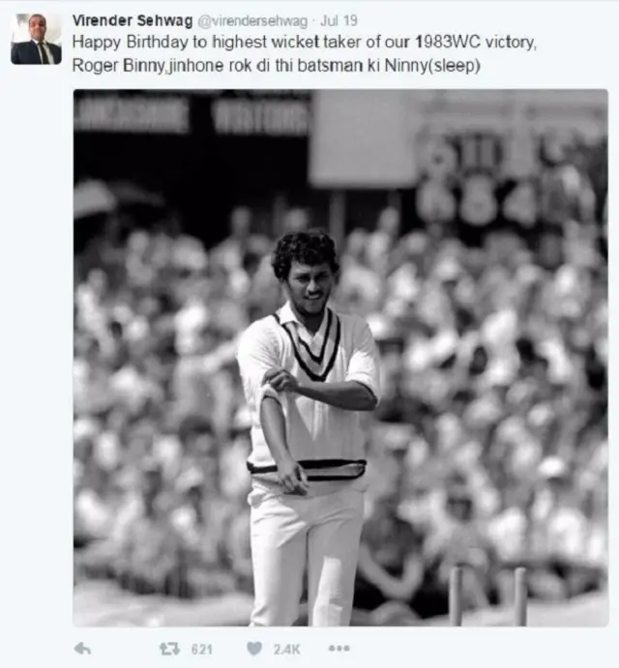Open the @virendersehwag handle link
The height and width of the screenshot is (668, 619).
(x=252, y=21)
